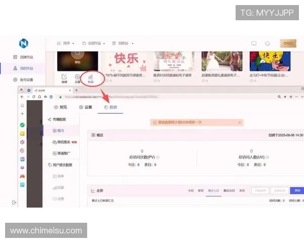The height and width of the screenshot is (243, 304).
Task: Click the green circle sidebar app icon
Action: click(22, 125)
